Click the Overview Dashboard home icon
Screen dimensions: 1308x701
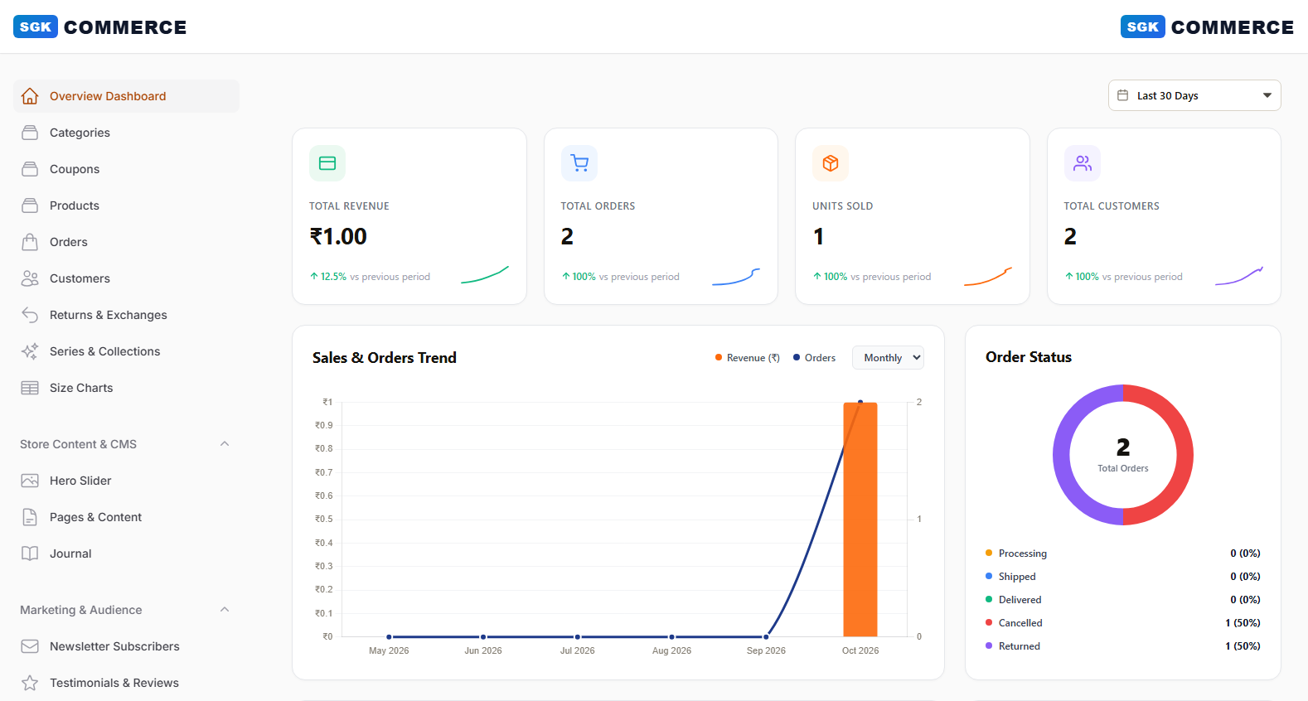tap(30, 96)
